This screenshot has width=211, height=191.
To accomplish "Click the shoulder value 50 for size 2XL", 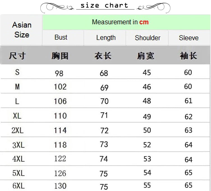I will (x=147, y=130).
